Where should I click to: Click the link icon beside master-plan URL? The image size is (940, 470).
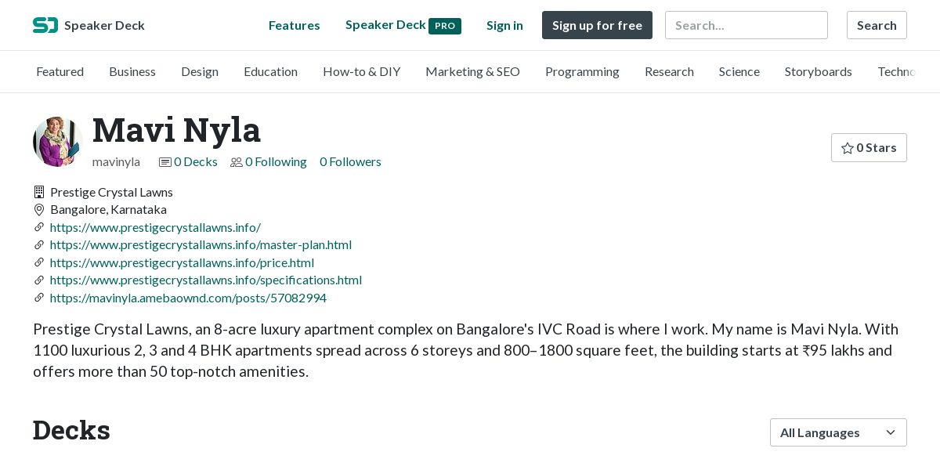[39, 245]
